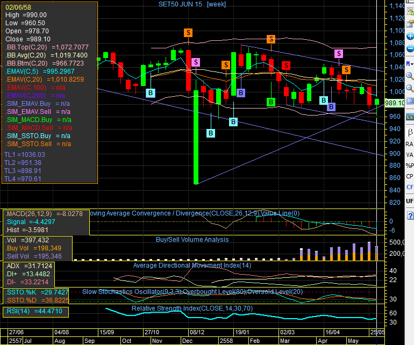Select the pink S marker in April
The height and width of the screenshot is (345, 414).
[339, 54]
